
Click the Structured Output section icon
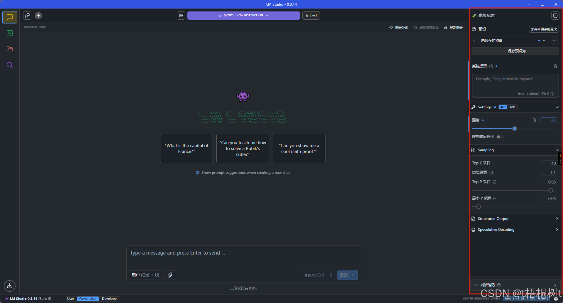coord(473,219)
